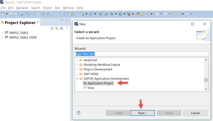
Task: Click the Drop to Frame icon
Action: point(68,14)
